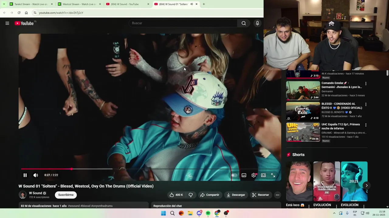
Task: Click the #wsound hashtag link
Action: point(74,206)
